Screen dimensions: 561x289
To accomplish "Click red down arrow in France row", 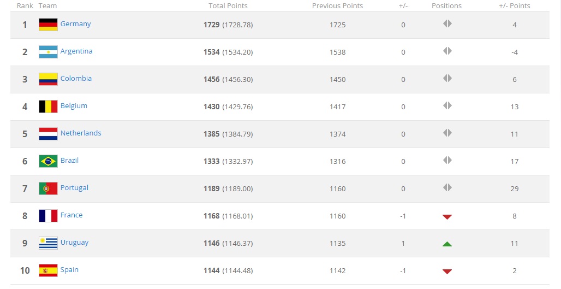I will 447,217.
